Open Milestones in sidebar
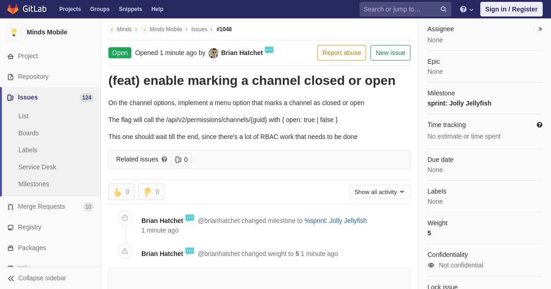 coord(34,184)
